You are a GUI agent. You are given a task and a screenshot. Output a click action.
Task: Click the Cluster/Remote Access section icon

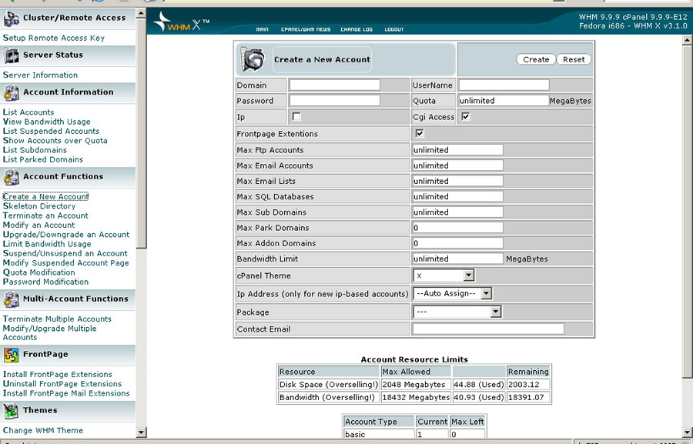click(11, 18)
